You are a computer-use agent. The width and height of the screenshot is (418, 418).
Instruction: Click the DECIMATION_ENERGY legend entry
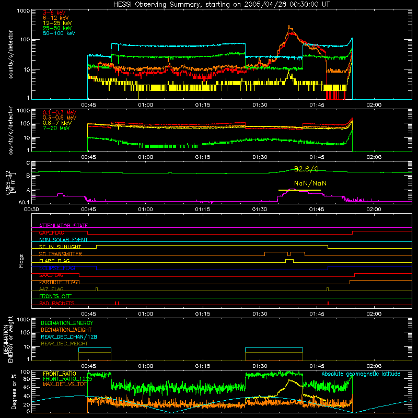point(67,323)
